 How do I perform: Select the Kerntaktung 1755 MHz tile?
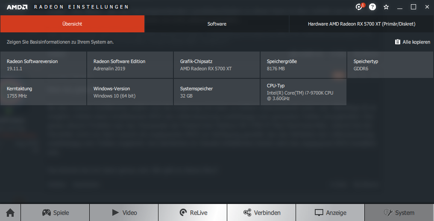pyautogui.click(x=43, y=92)
